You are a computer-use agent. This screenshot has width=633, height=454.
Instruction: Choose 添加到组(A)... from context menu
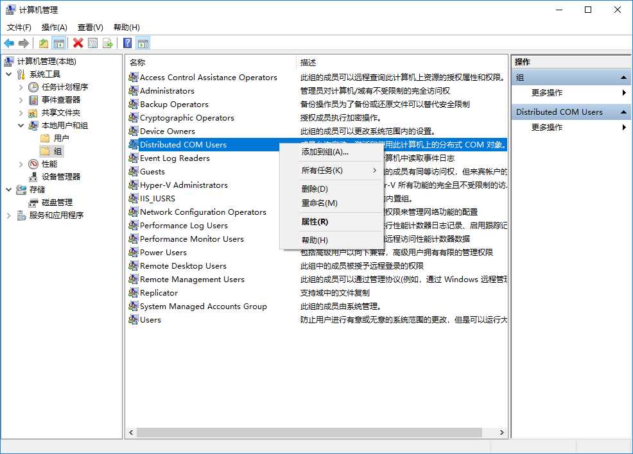pyautogui.click(x=331, y=152)
